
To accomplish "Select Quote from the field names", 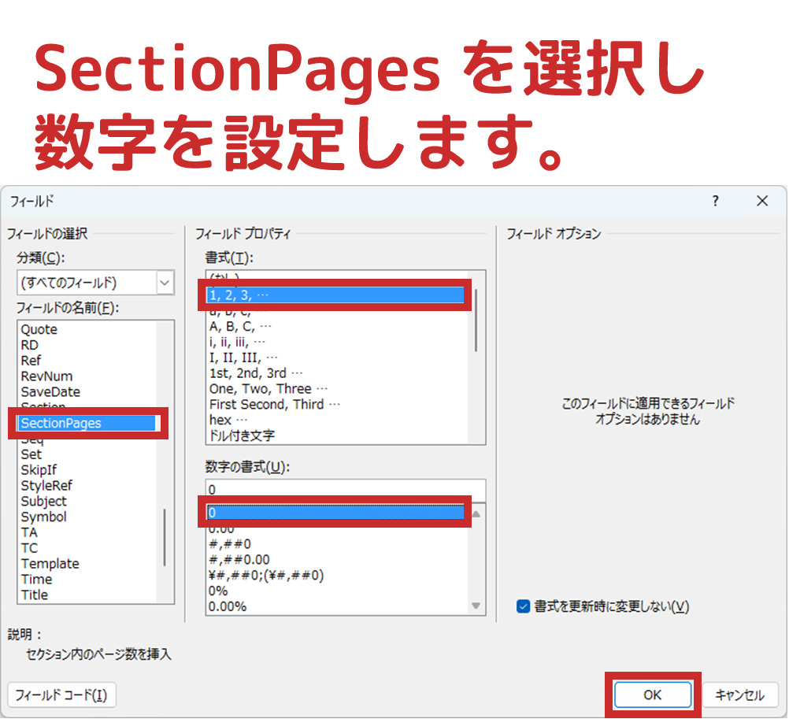I will click(39, 329).
